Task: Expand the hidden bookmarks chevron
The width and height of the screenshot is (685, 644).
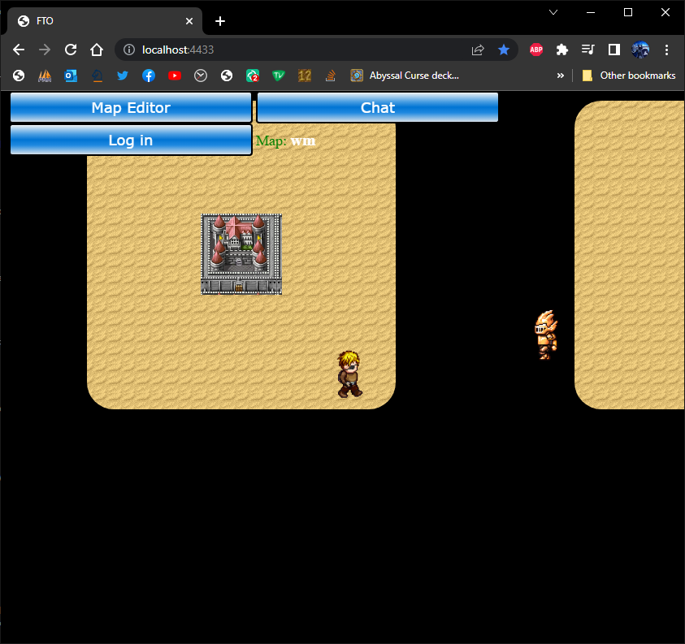Action: click(x=561, y=76)
